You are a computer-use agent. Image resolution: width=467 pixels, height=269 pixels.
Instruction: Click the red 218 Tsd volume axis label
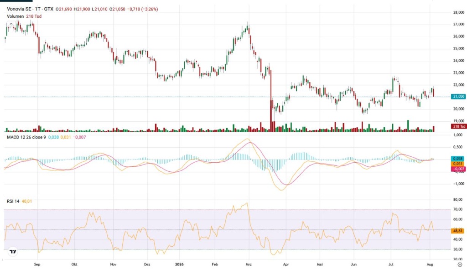(459, 126)
